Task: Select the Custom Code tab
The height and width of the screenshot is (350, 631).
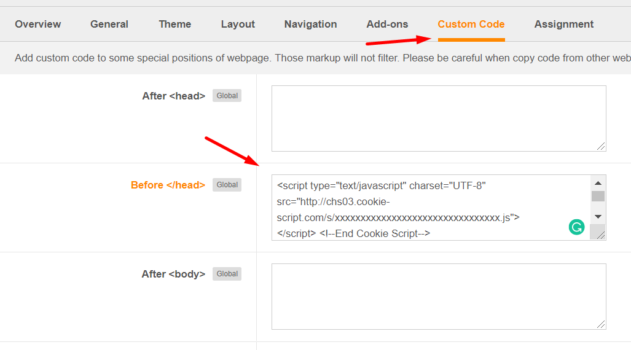Action: pos(471,24)
